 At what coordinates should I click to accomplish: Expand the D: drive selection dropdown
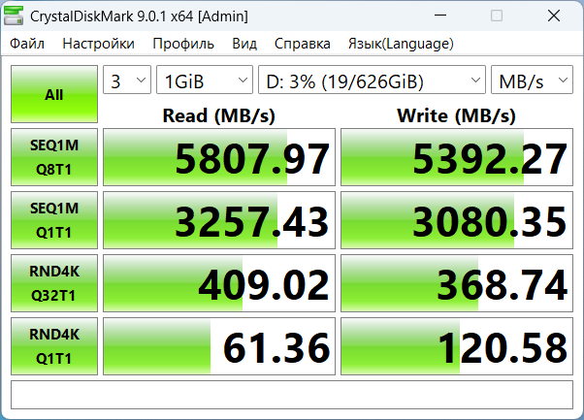point(373,81)
